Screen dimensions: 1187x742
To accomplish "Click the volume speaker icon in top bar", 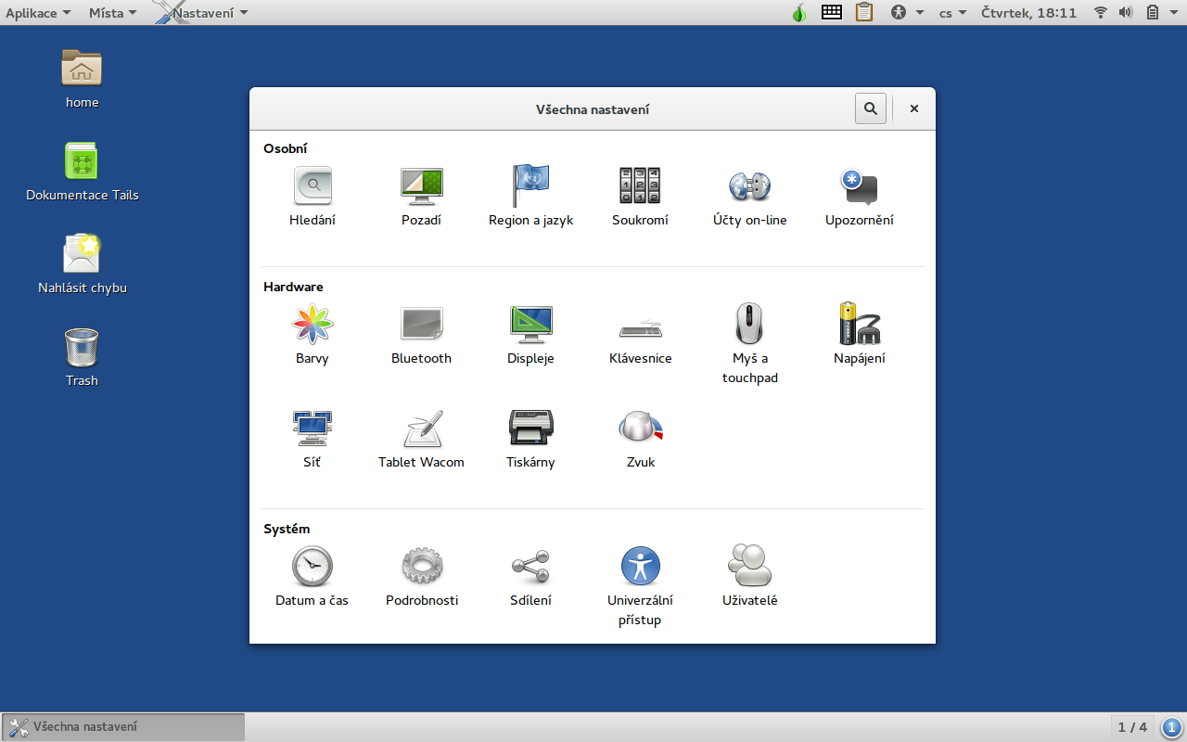I will 1126,13.
